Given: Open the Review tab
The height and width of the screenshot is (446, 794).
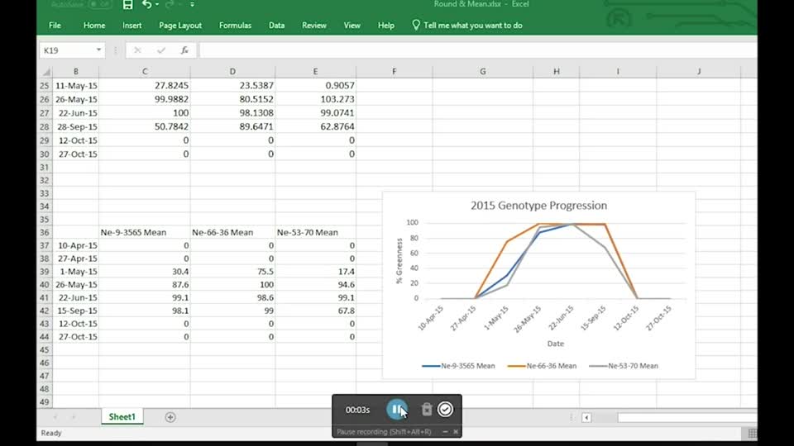Looking at the screenshot, I should point(314,26).
